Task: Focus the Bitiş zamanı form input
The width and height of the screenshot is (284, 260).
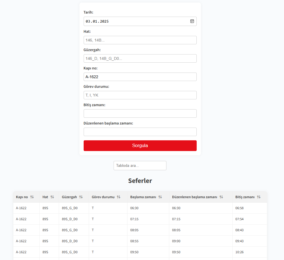Action: [140, 113]
